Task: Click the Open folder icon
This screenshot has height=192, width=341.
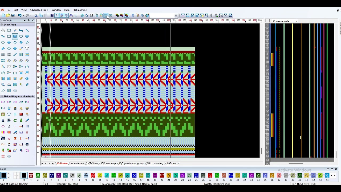Action: tap(8, 15)
